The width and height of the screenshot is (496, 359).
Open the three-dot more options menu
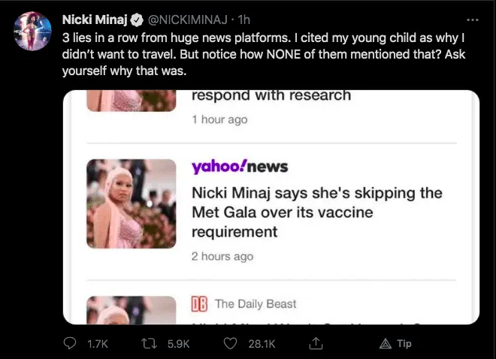pos(472,20)
